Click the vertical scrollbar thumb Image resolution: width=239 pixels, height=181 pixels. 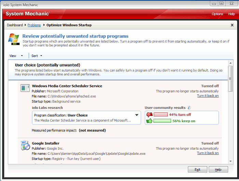(x=230, y=79)
